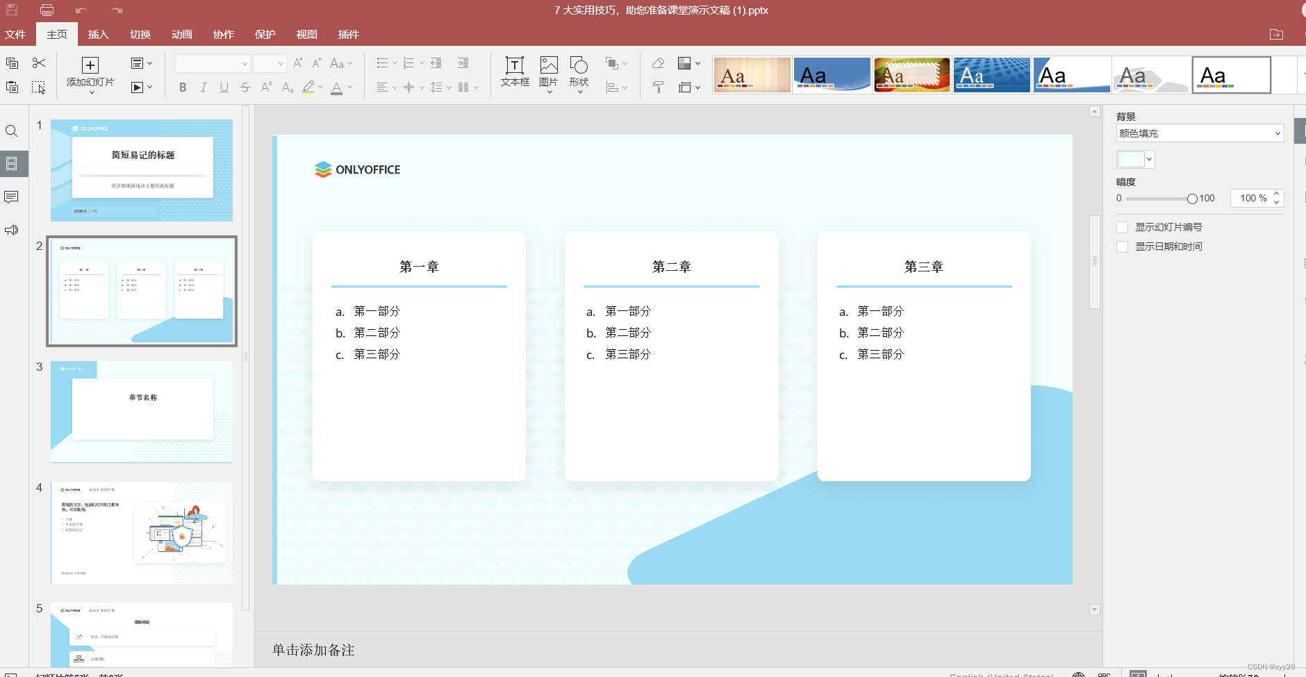Image resolution: width=1306 pixels, height=677 pixels.
Task: Open the change case Aa dropdown
Action: pyautogui.click(x=341, y=63)
